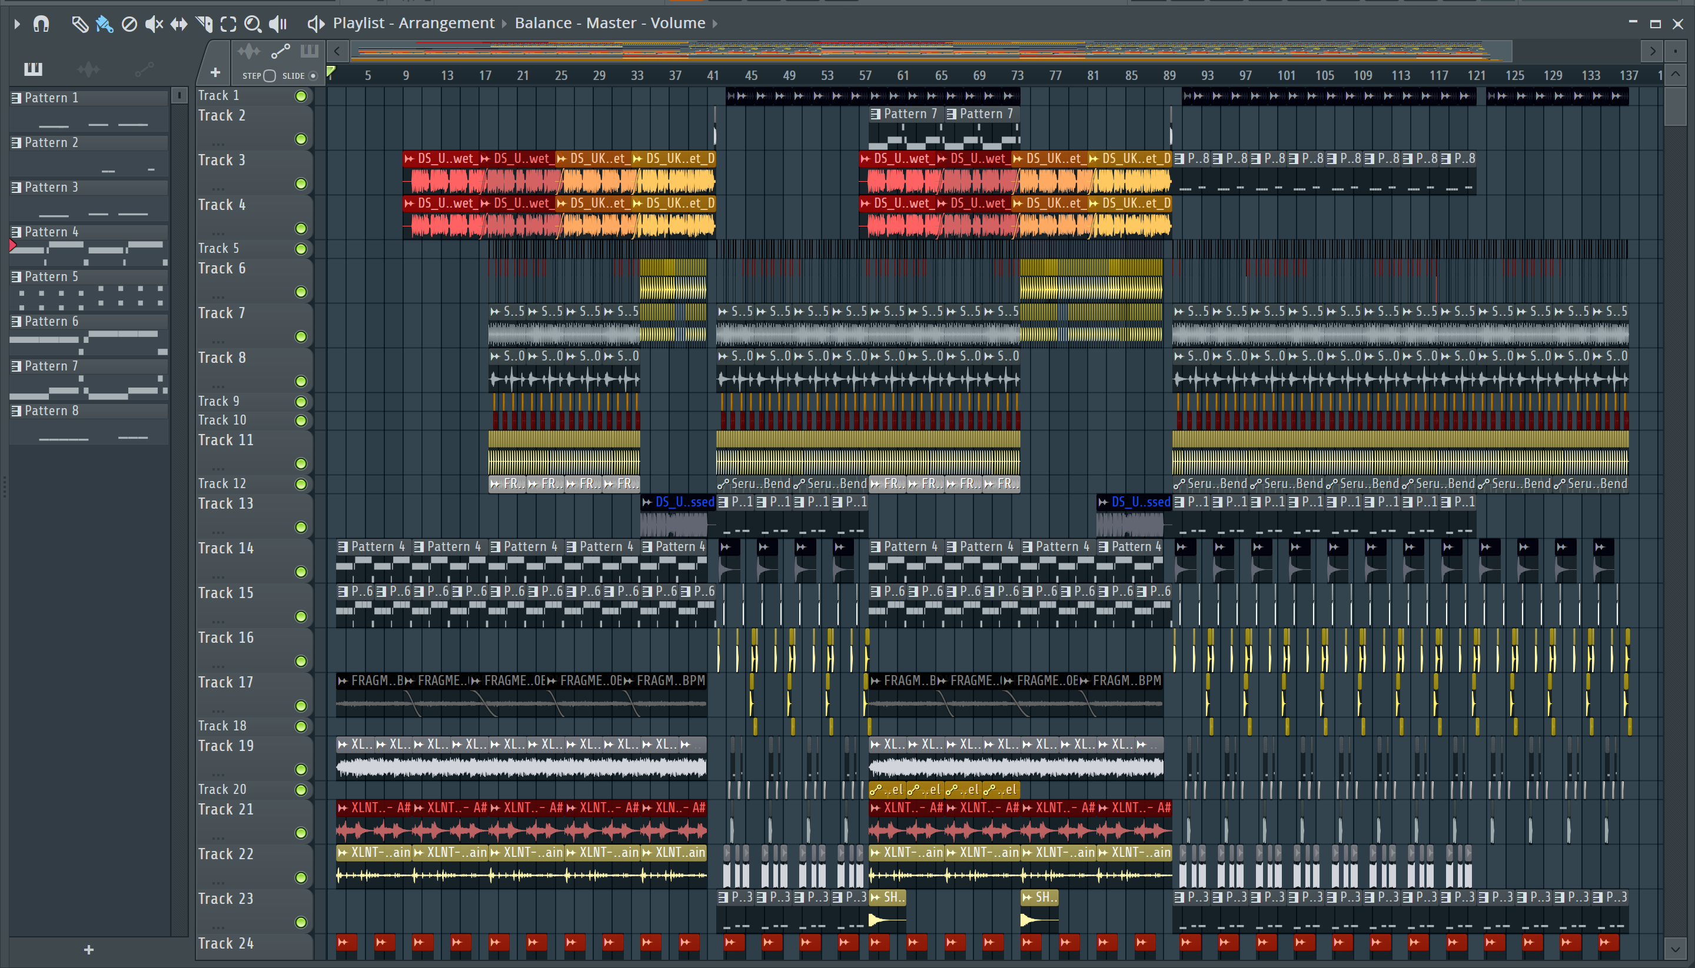
Task: Click the Track 2 header label
Action: point(221,116)
